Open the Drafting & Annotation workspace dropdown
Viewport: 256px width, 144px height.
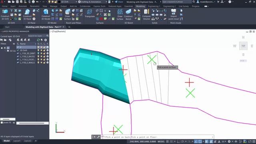pos(106,2)
